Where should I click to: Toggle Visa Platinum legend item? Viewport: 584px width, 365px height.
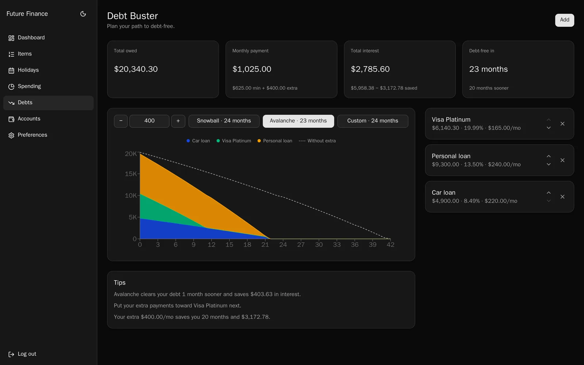234,141
